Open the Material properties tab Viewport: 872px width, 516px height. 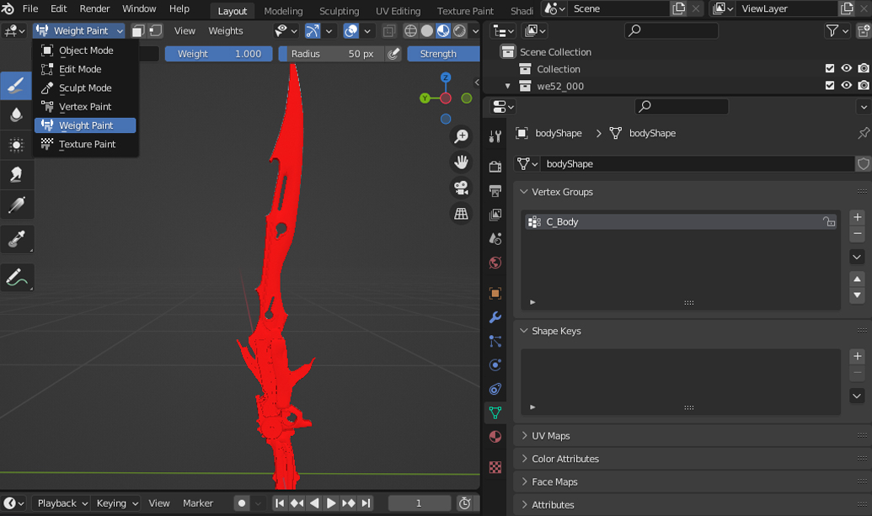tap(495, 437)
